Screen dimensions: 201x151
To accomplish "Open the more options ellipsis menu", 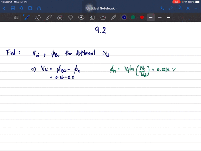I will 196,8.
